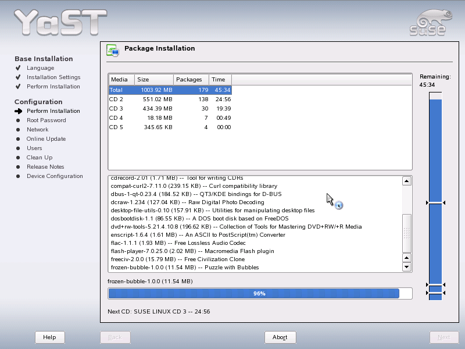Viewport: 465px width, 349px height.
Task: Click the checkmark next to Installation Settings
Action: point(18,77)
